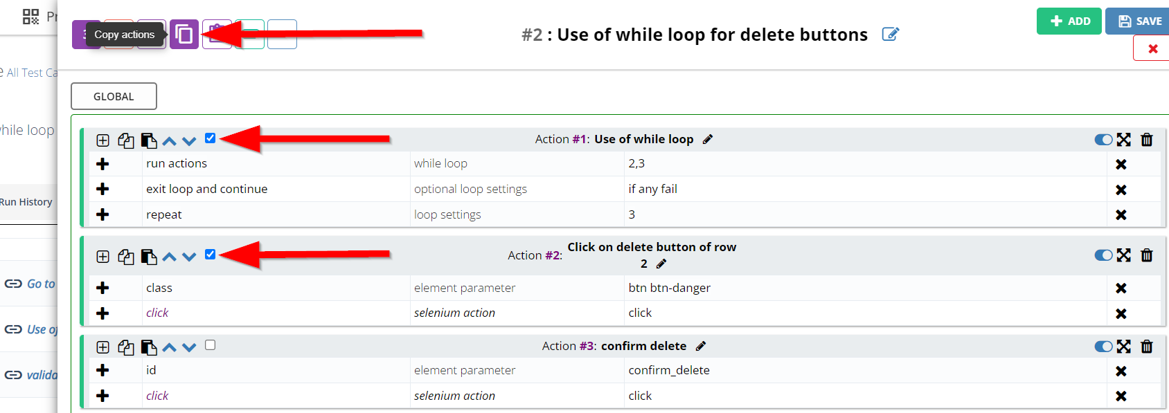
Task: Add a row below 'run actions' with plus
Action: click(x=102, y=164)
